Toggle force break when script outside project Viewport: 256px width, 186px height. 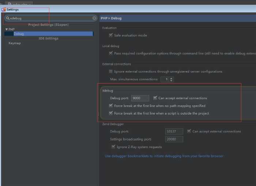111,113
